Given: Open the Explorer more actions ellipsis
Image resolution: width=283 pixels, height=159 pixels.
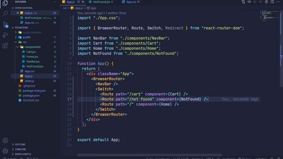Looking at the screenshot, I should coord(54,2).
